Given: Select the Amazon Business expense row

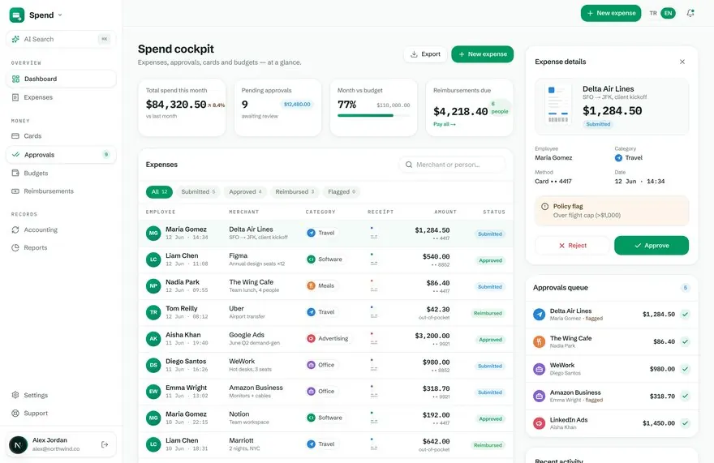Looking at the screenshot, I should coord(325,392).
